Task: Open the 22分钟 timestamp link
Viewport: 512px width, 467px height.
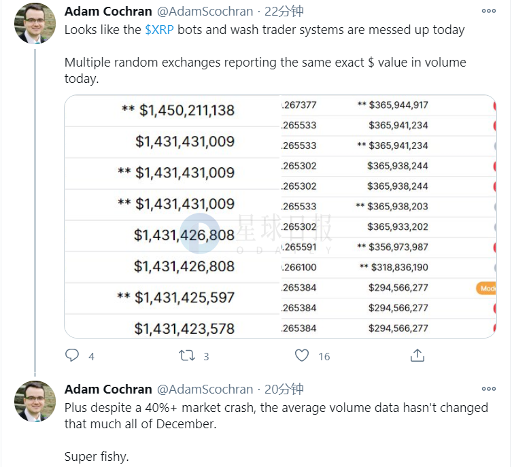Action: [284, 12]
